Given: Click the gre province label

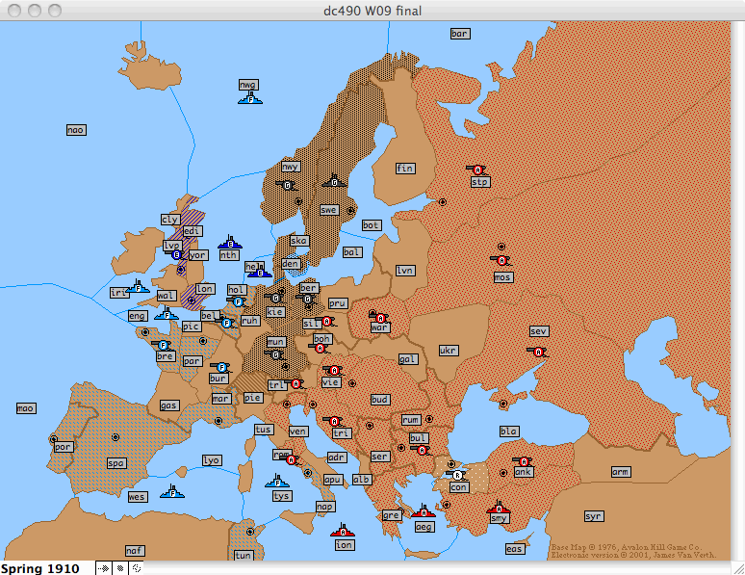Looking at the screenshot, I should (x=392, y=515).
